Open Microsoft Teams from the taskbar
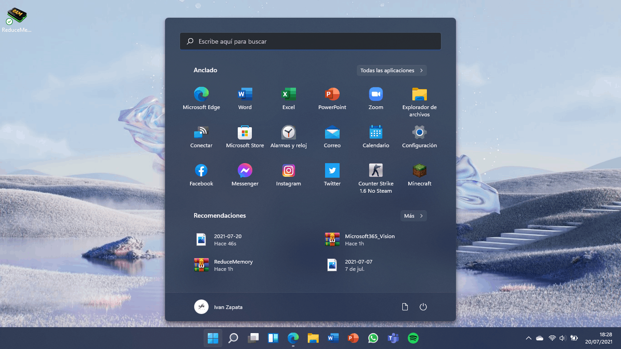 coord(393,338)
